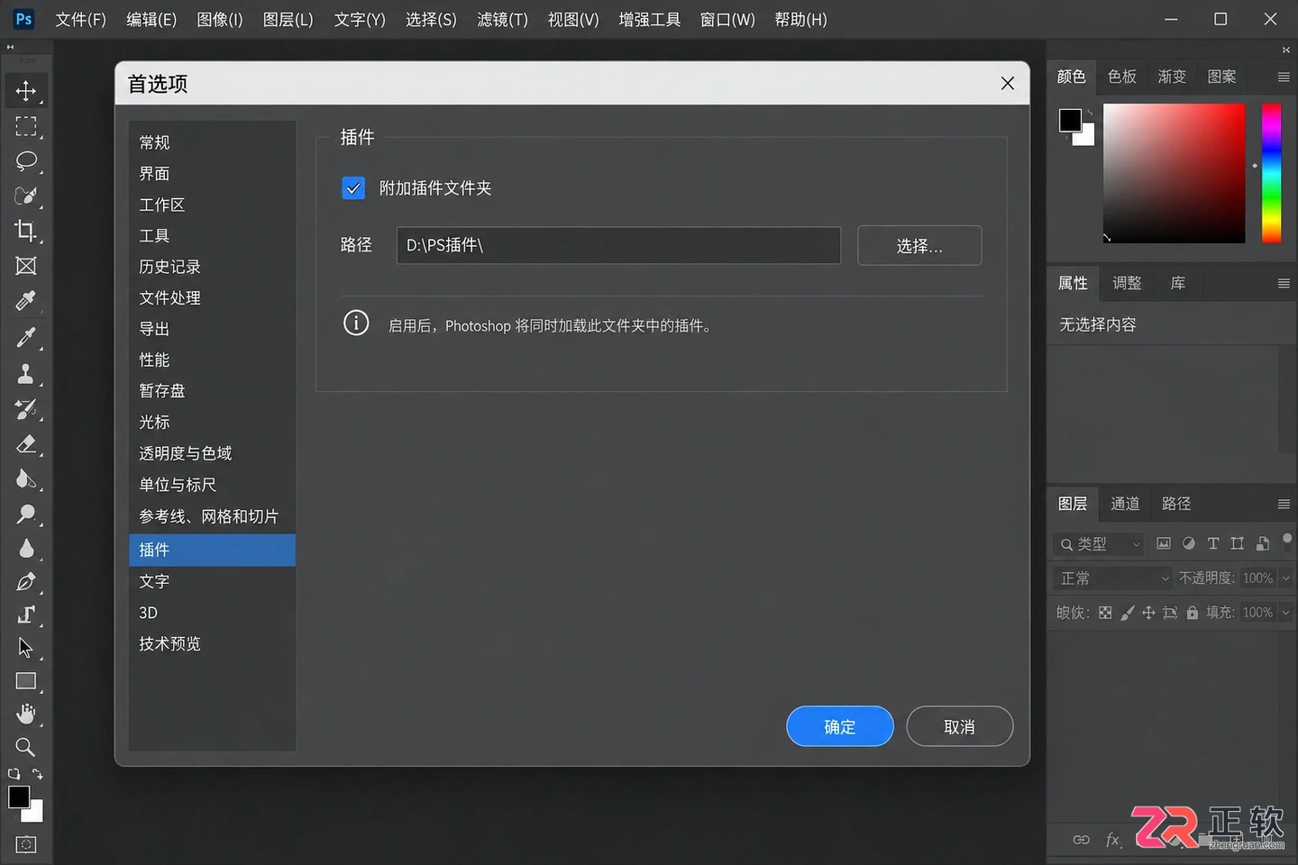Viewport: 1298px width, 865px height.
Task: Switch to the 色板 tab
Action: coord(1121,77)
